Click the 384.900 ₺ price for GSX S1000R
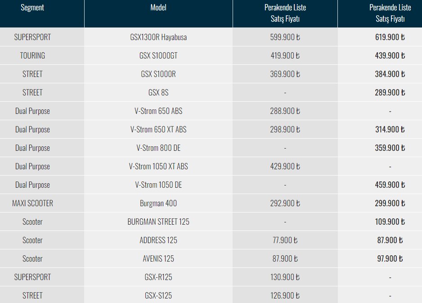422x303 pixels. point(390,74)
